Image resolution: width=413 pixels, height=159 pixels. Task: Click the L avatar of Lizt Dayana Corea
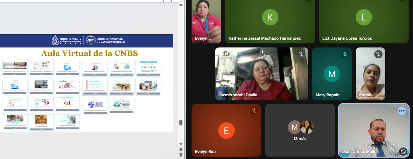363,18
